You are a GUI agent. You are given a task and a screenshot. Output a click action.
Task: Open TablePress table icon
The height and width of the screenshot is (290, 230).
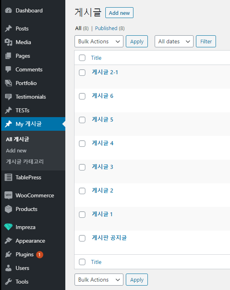pos(8,177)
